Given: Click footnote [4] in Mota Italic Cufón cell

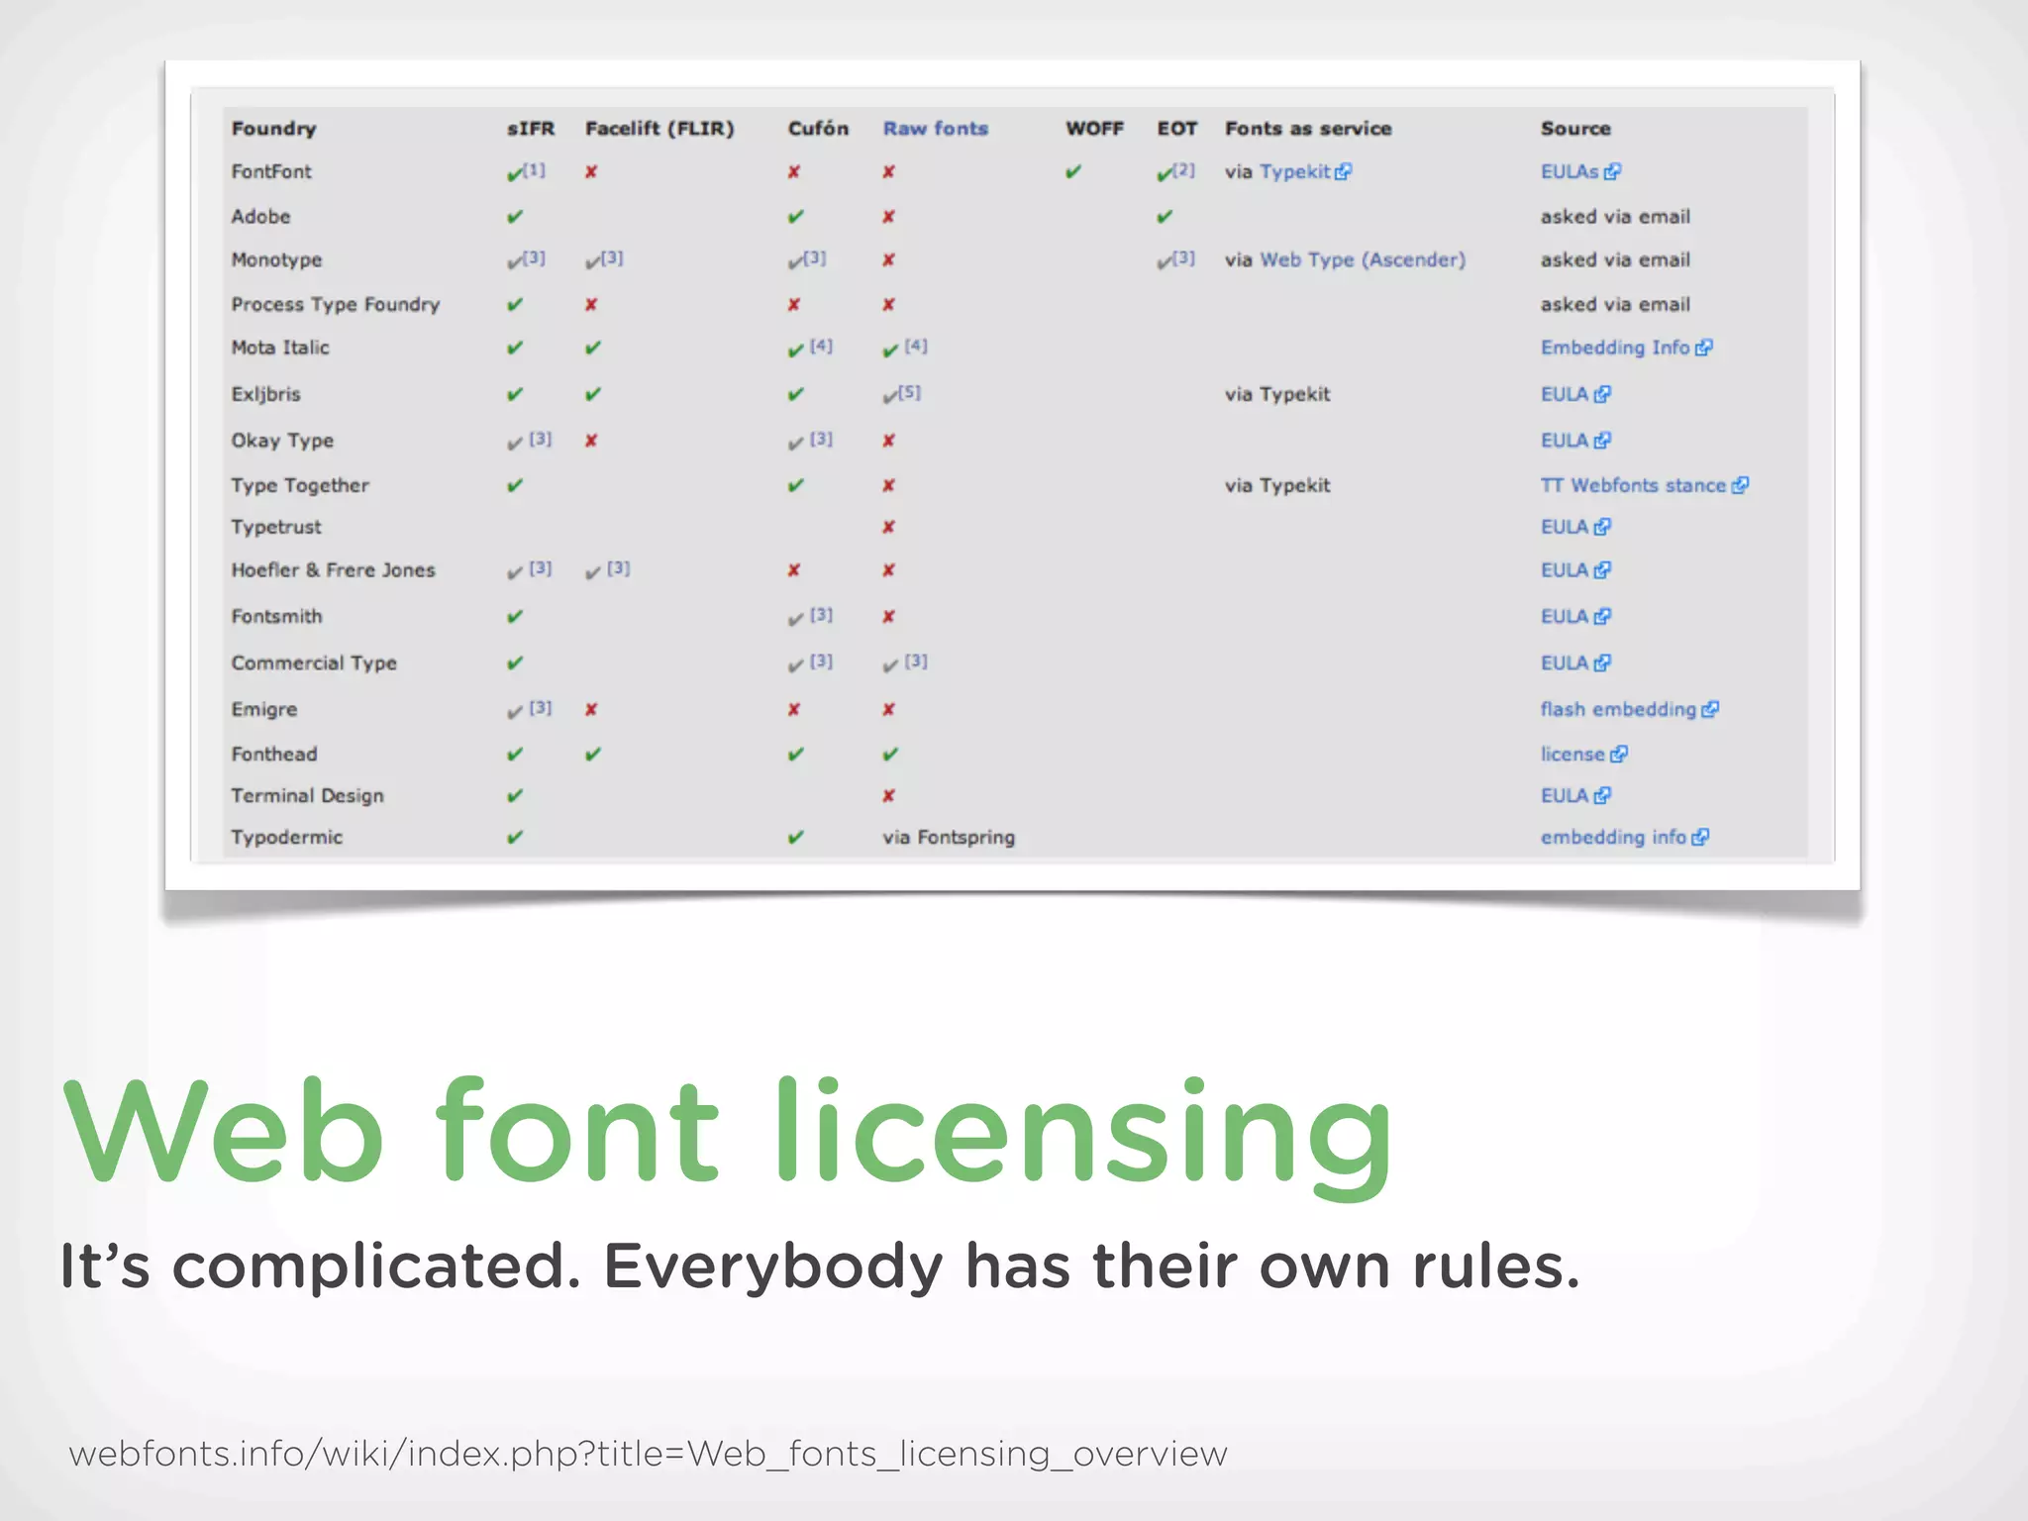Looking at the screenshot, I should [x=821, y=346].
